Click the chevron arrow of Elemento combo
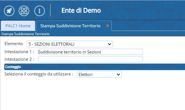Screen dimensions: 185x110 (x=109, y=44)
